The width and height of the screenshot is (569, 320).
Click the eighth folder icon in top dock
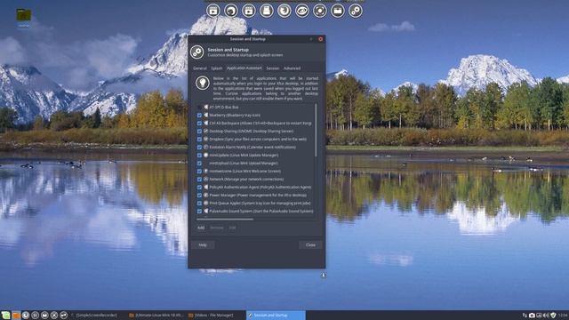point(338,11)
